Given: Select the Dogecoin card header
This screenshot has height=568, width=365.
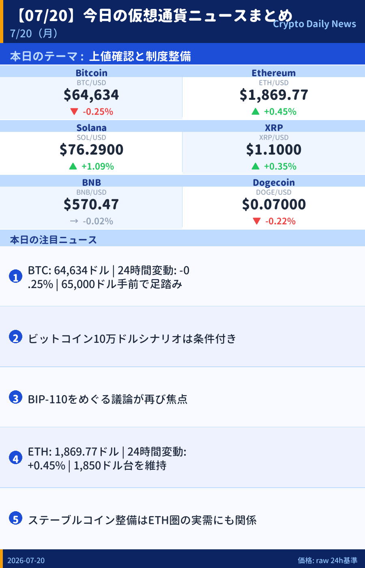Looking at the screenshot, I should pos(274,182).
